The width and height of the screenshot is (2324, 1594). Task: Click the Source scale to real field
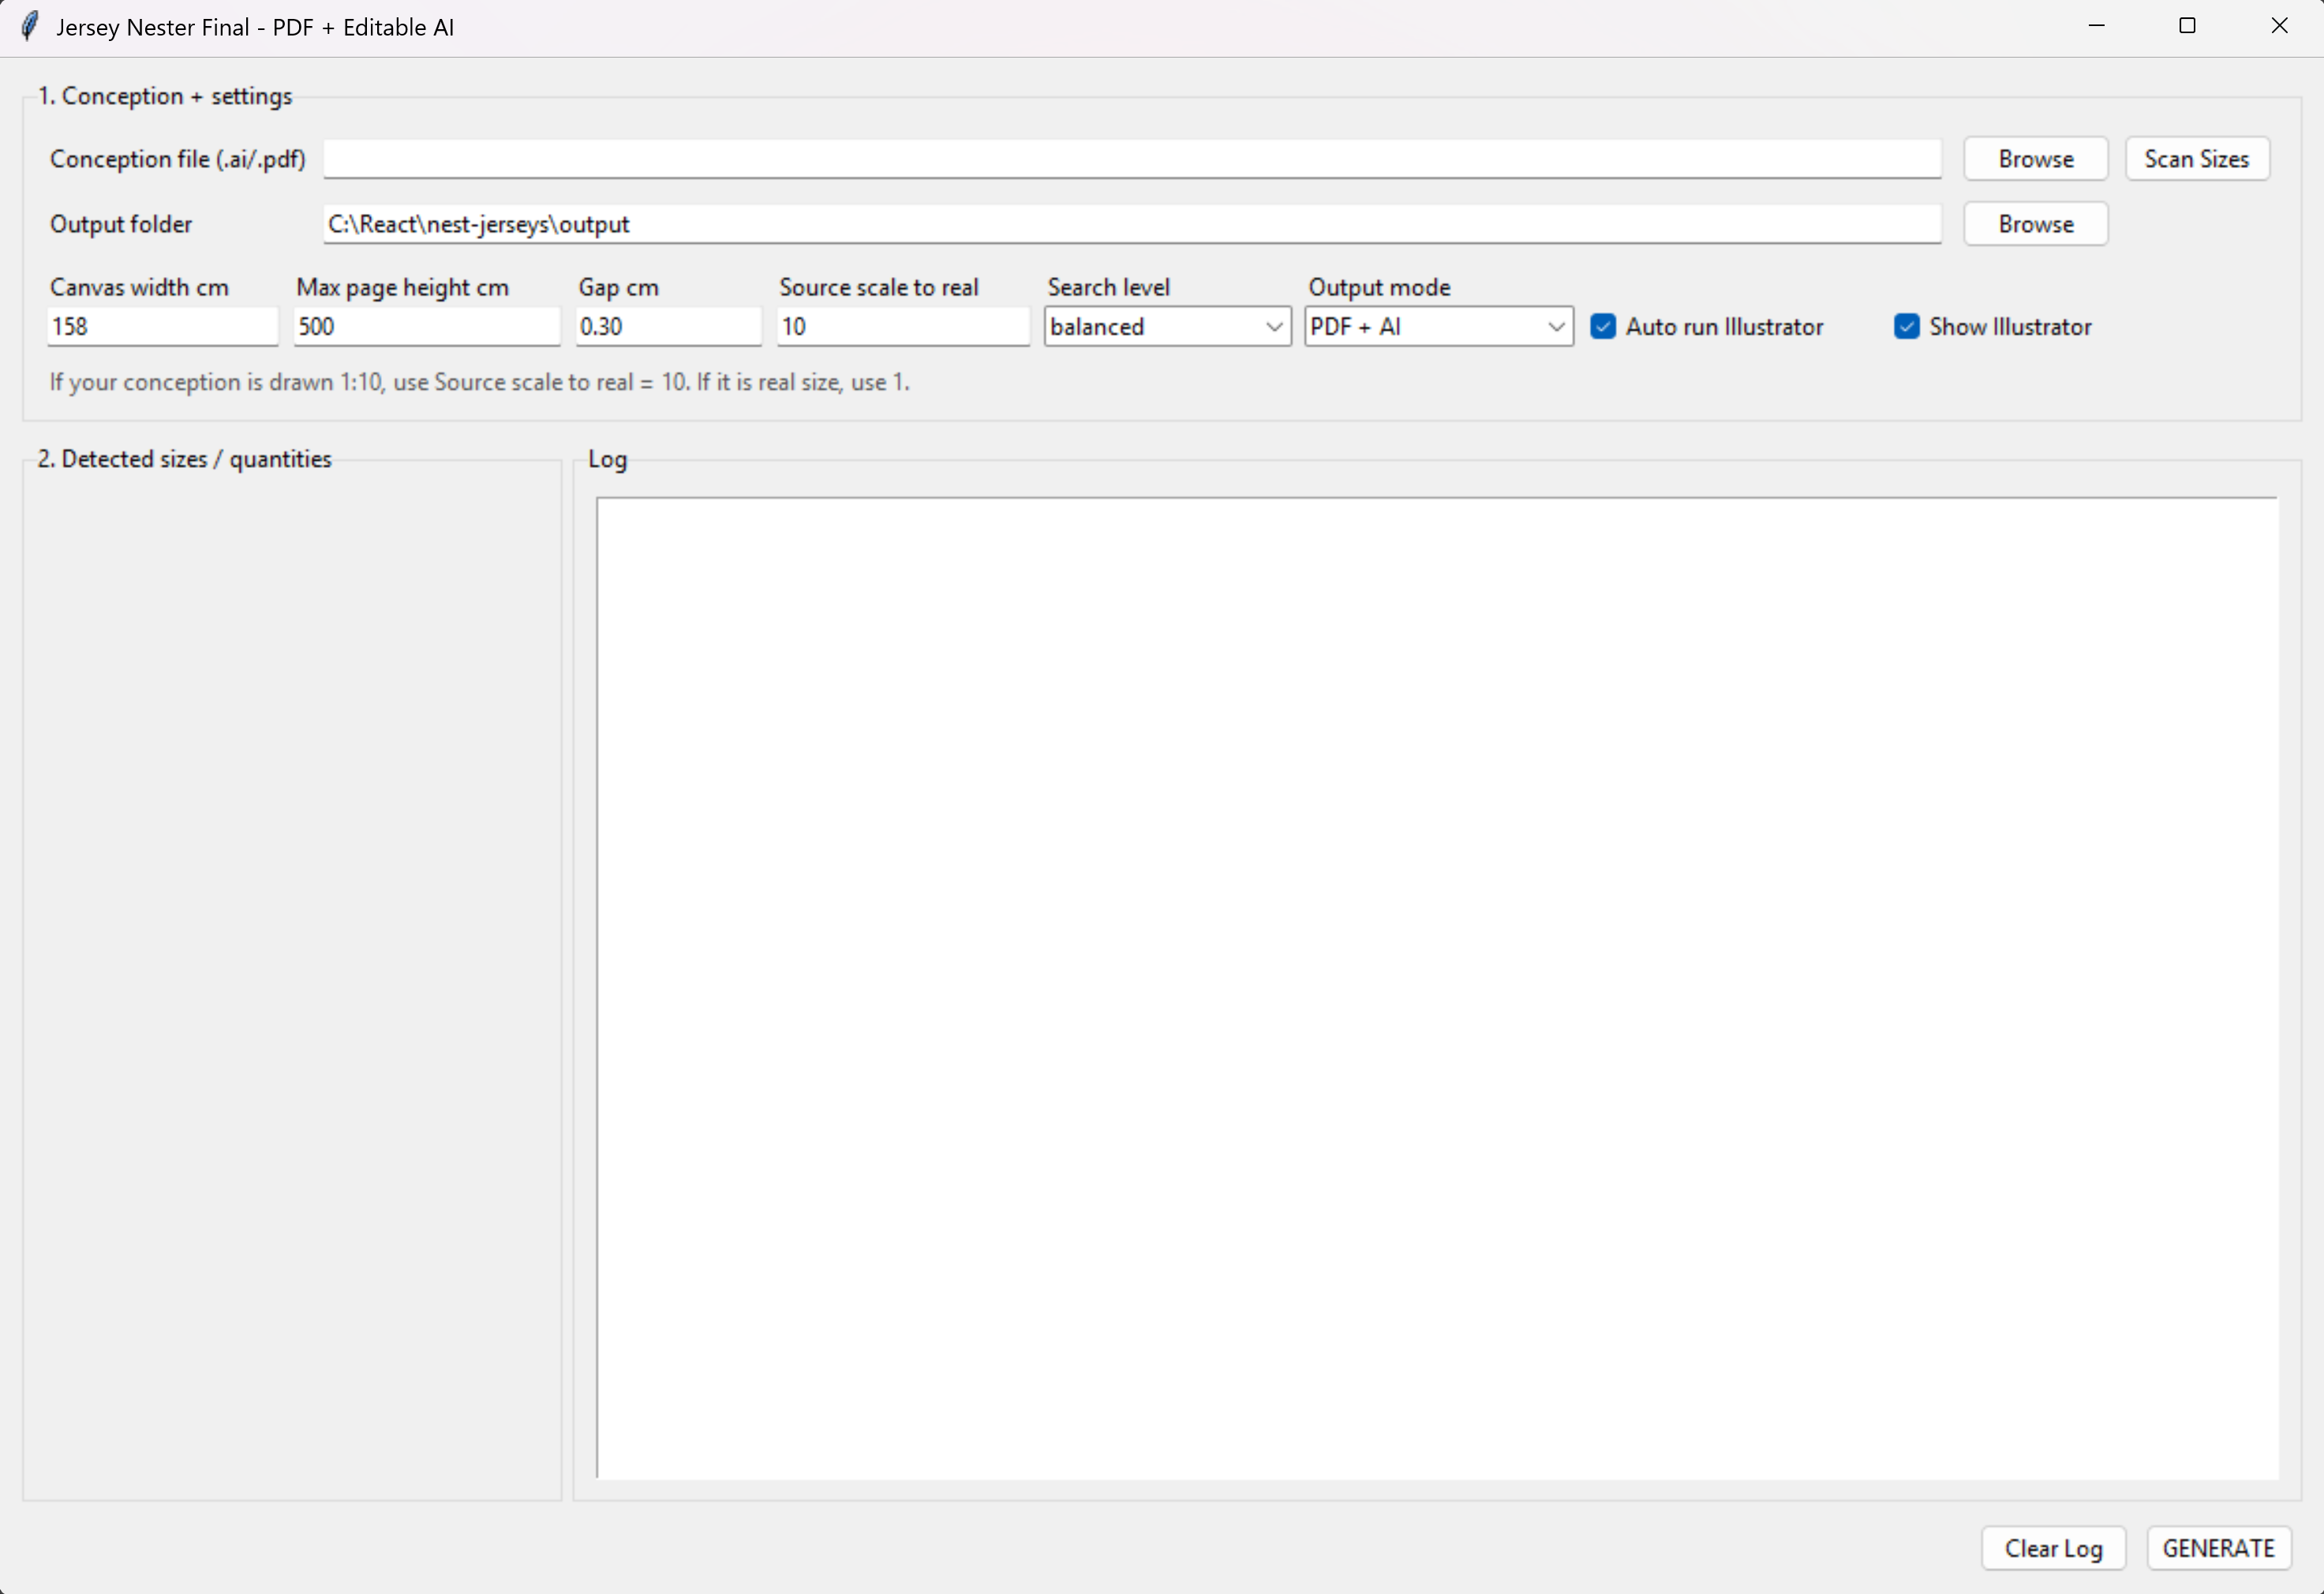[903, 326]
